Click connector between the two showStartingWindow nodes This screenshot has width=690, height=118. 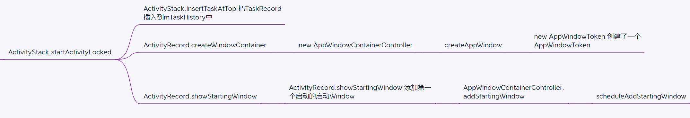273,104
